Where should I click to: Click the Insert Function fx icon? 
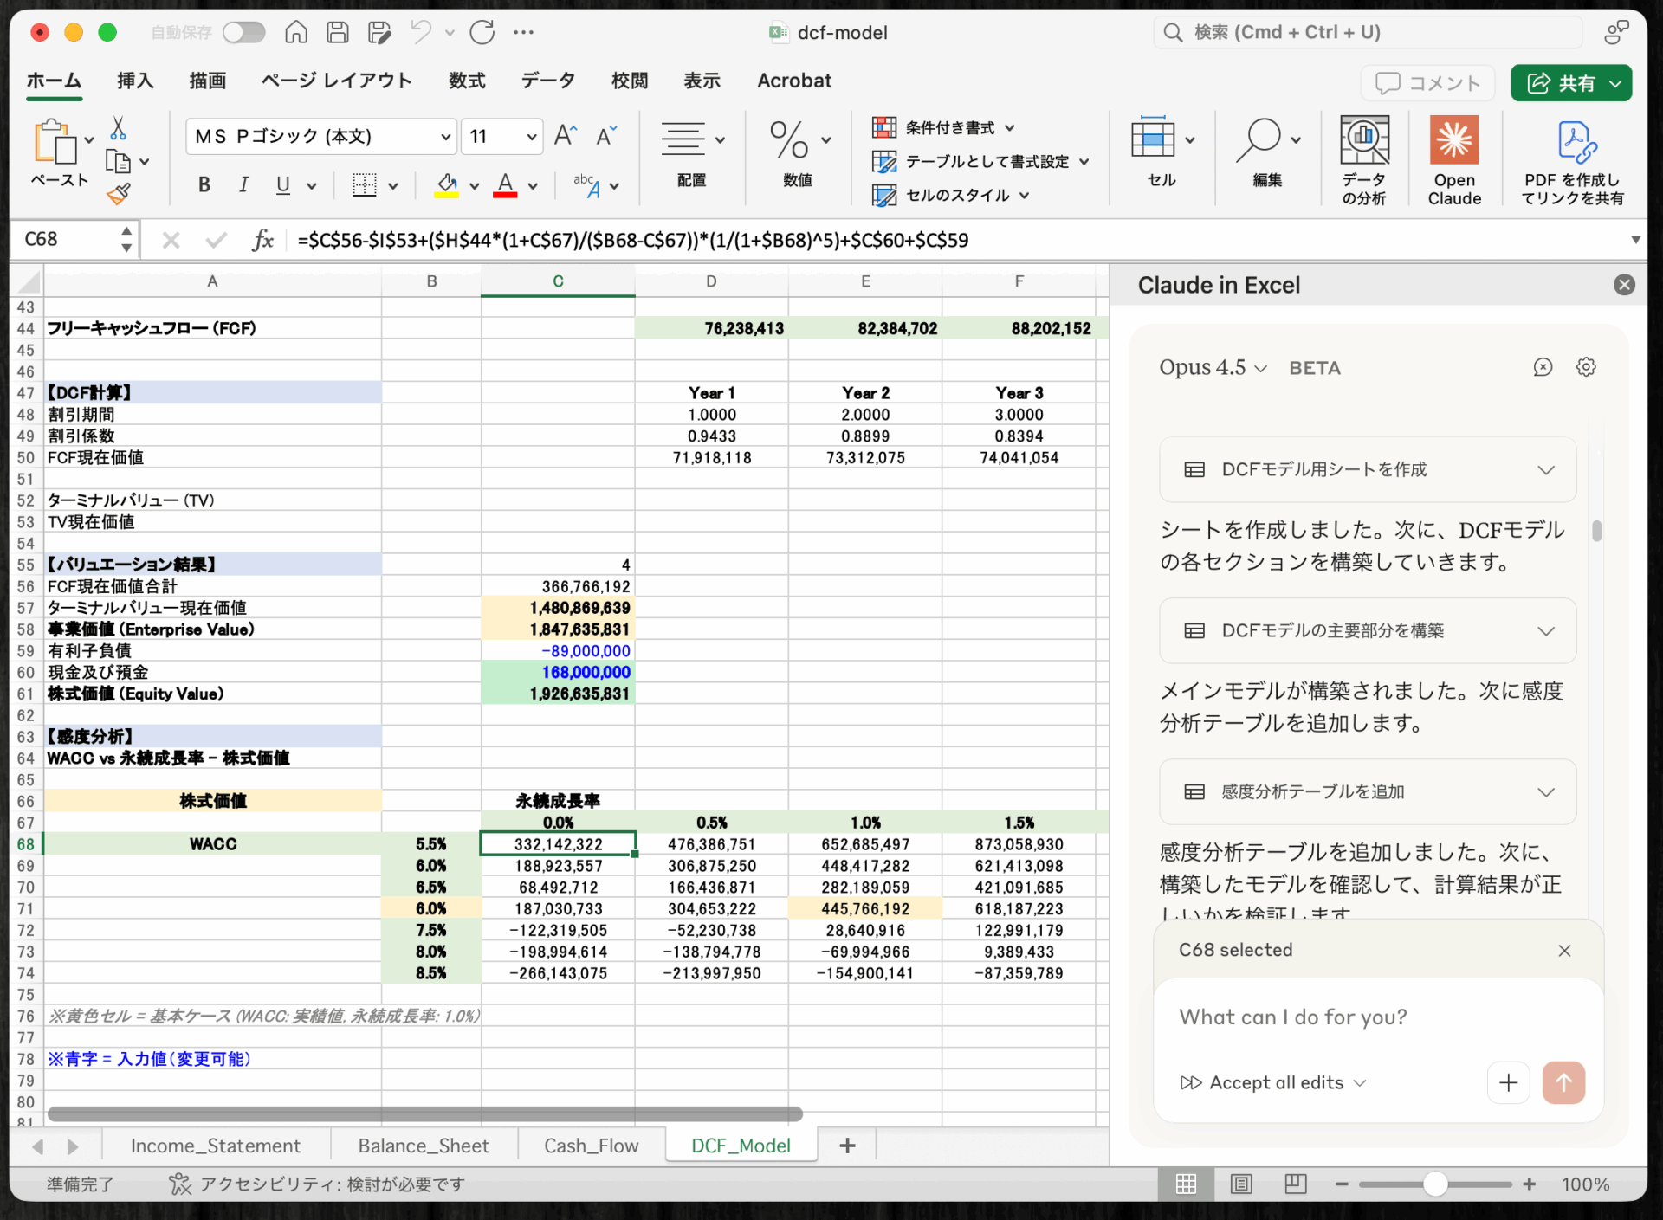tap(262, 240)
